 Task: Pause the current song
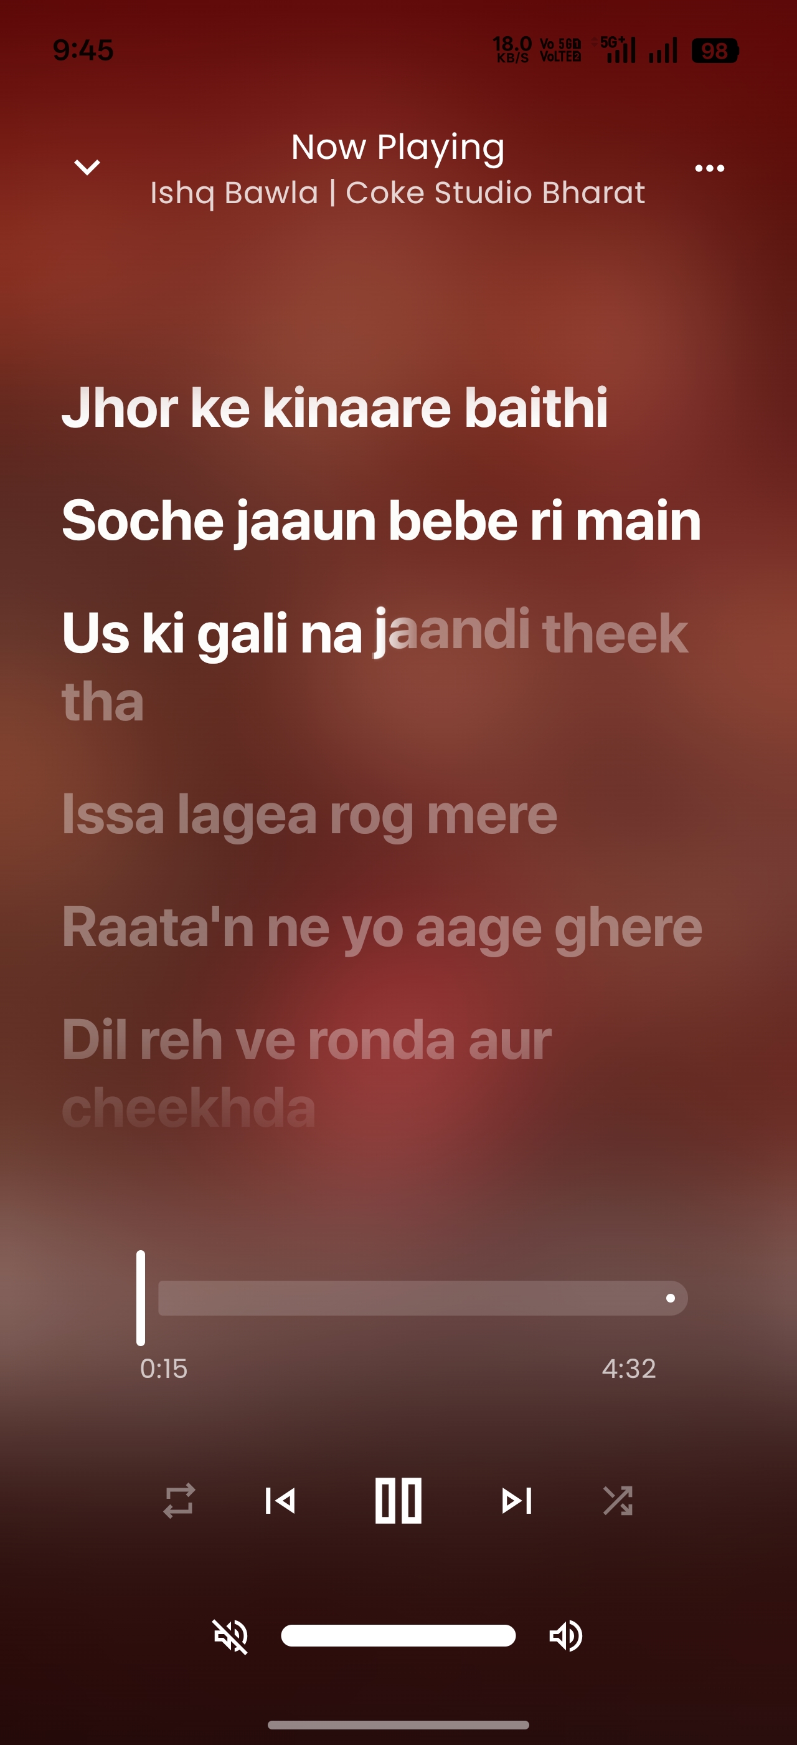pyautogui.click(x=398, y=1501)
